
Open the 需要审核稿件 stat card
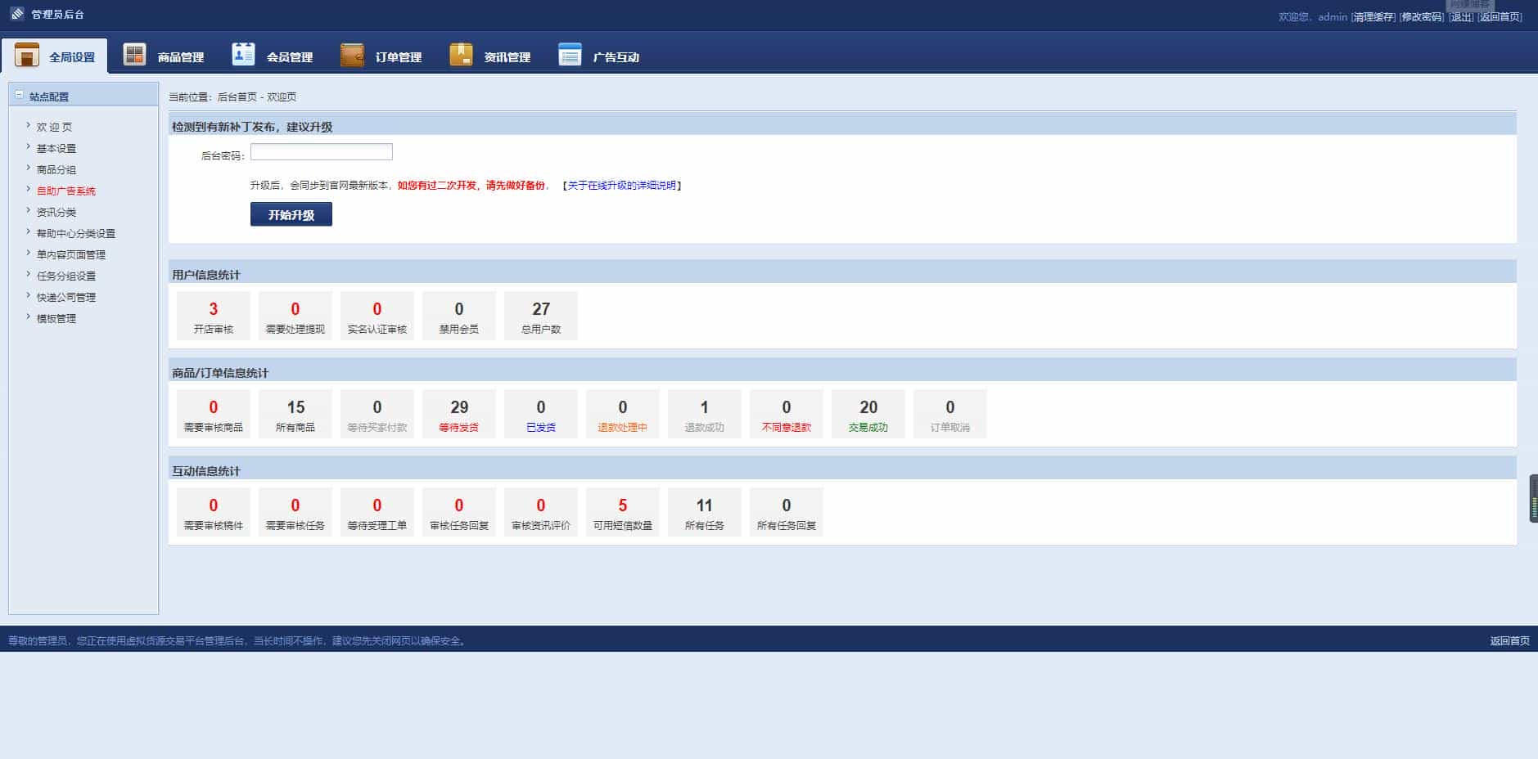coord(214,512)
